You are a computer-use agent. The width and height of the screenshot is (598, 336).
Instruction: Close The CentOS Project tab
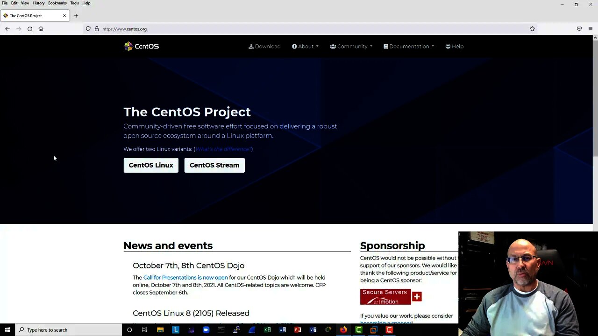(x=64, y=16)
